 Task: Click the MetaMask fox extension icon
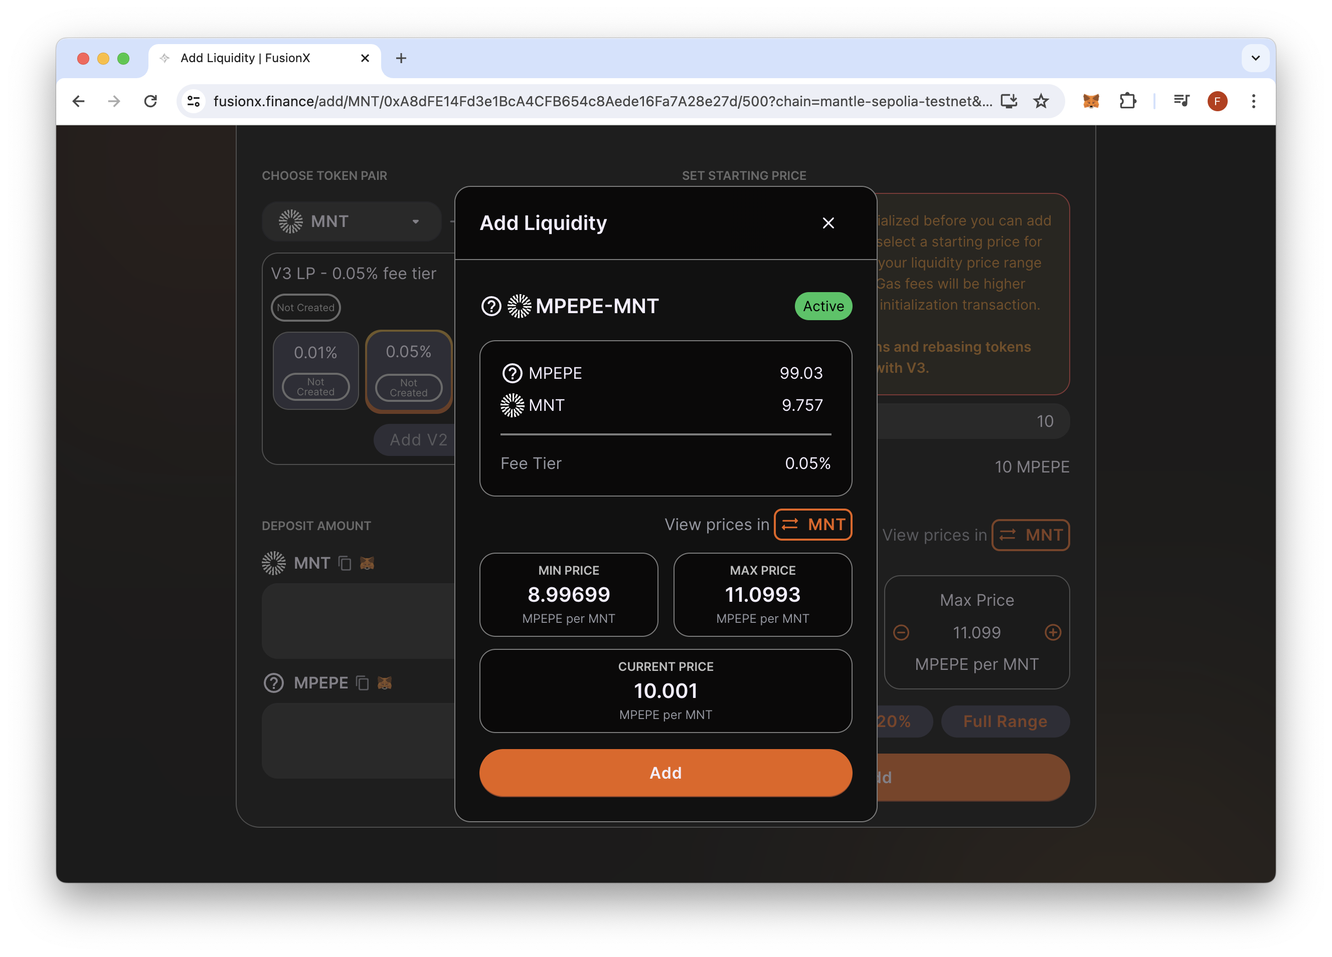coord(1091,101)
